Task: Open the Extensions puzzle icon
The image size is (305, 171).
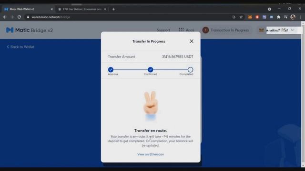Action: click(x=278, y=17)
